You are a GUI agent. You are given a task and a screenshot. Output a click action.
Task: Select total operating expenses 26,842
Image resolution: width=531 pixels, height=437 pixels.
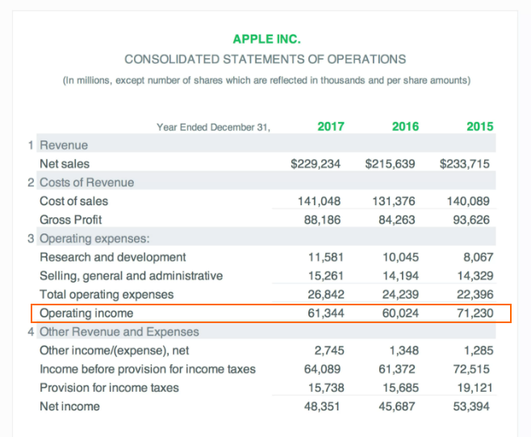click(326, 294)
